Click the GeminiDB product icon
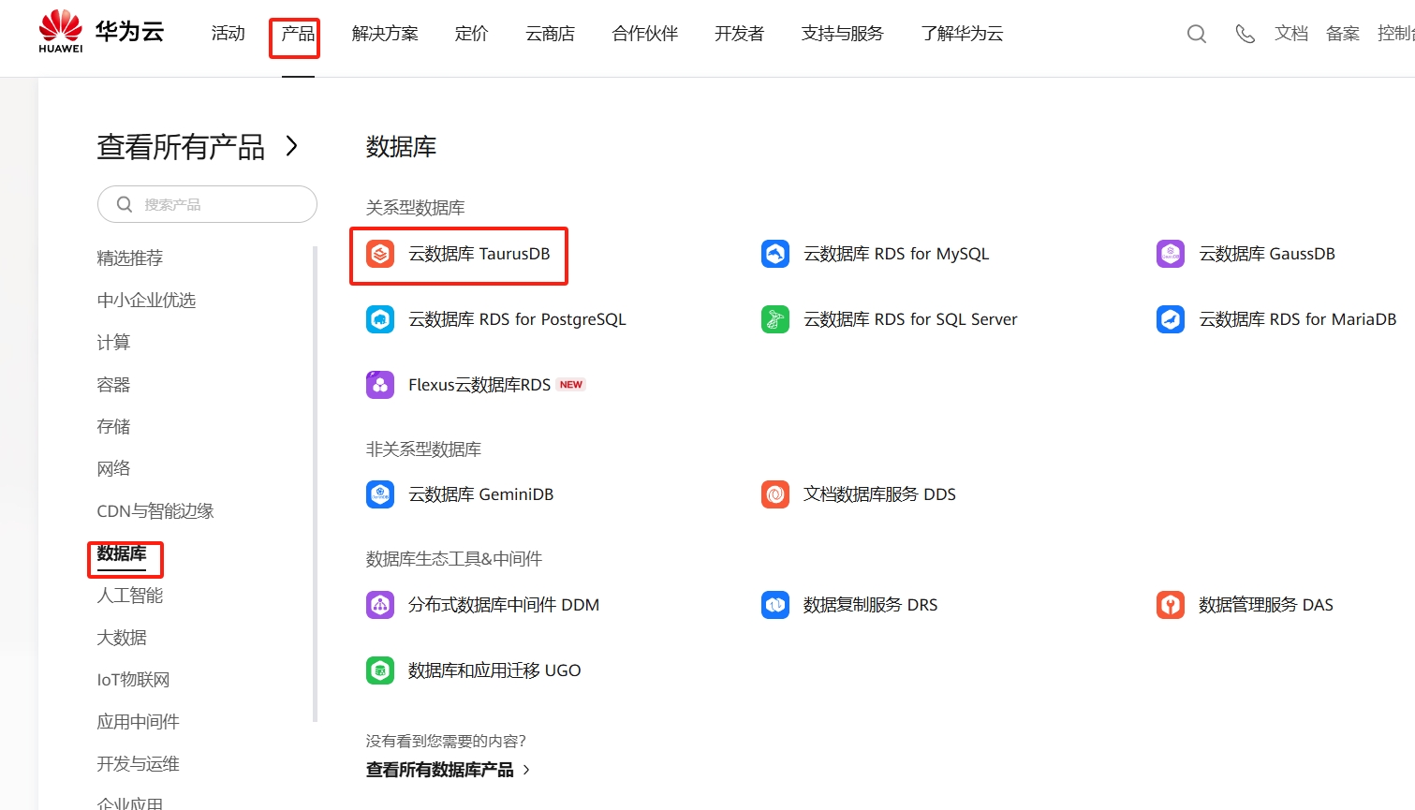Viewport: 1415px width, 810px height. (380, 494)
